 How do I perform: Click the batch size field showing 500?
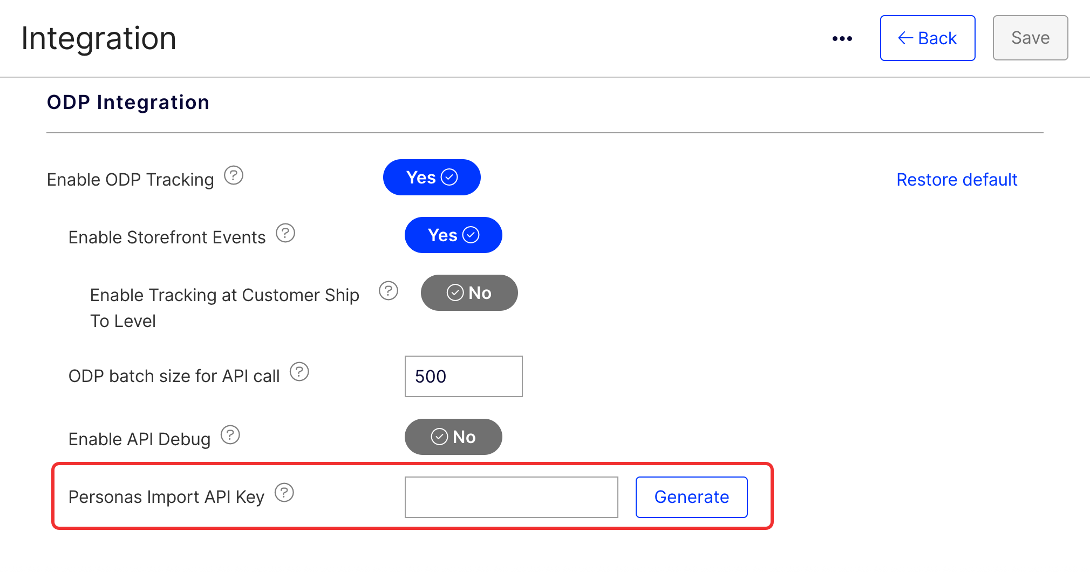click(x=463, y=376)
